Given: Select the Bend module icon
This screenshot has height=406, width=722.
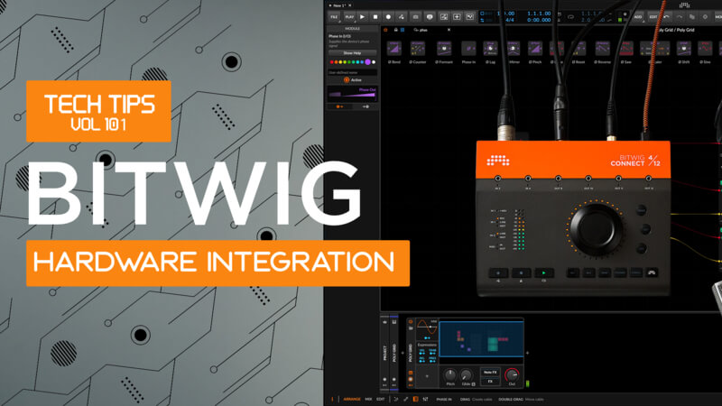Looking at the screenshot, I should [394, 50].
